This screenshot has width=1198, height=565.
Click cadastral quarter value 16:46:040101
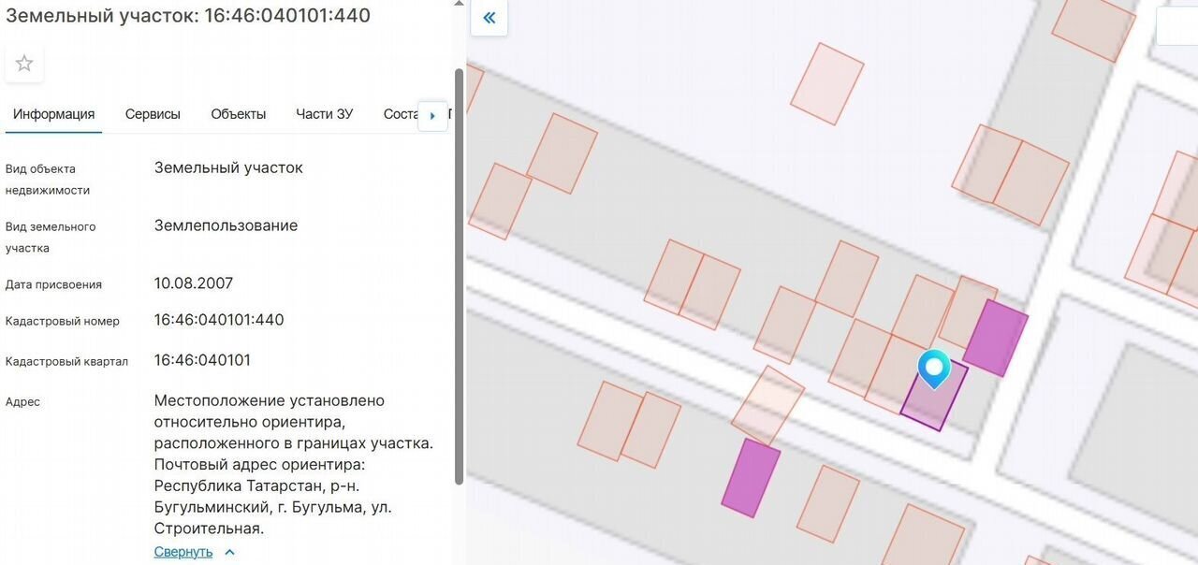202,360
